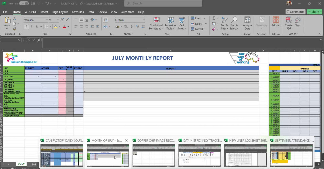The height and width of the screenshot is (169, 324).
Task: Open the Name Box dropdown arrow
Action: pos(19,40)
